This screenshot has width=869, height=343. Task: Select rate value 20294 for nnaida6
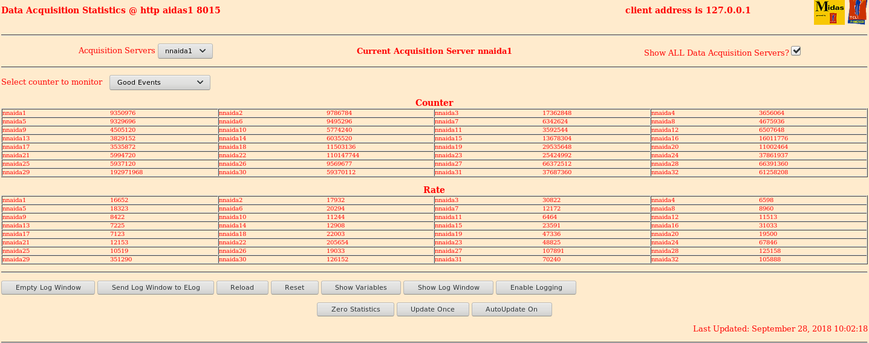[x=336, y=209]
